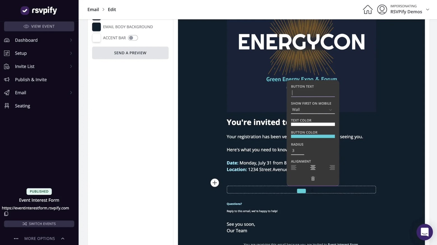This screenshot has width=437, height=245.
Task: Open Show First On Mobile dropdown
Action: pos(312,110)
